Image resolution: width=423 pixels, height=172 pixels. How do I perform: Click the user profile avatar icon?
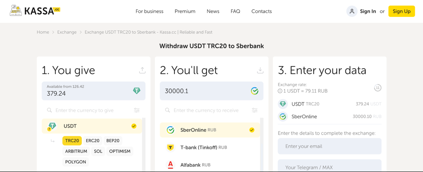coord(352,11)
